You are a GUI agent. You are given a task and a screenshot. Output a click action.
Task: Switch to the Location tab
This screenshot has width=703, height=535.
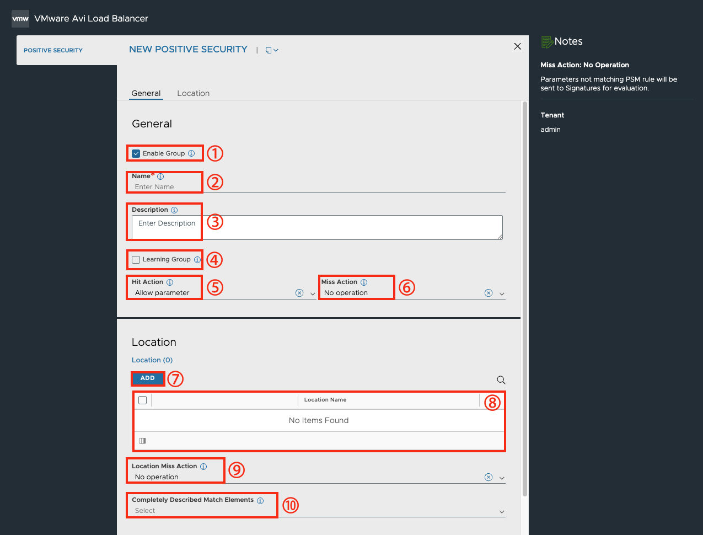194,93
